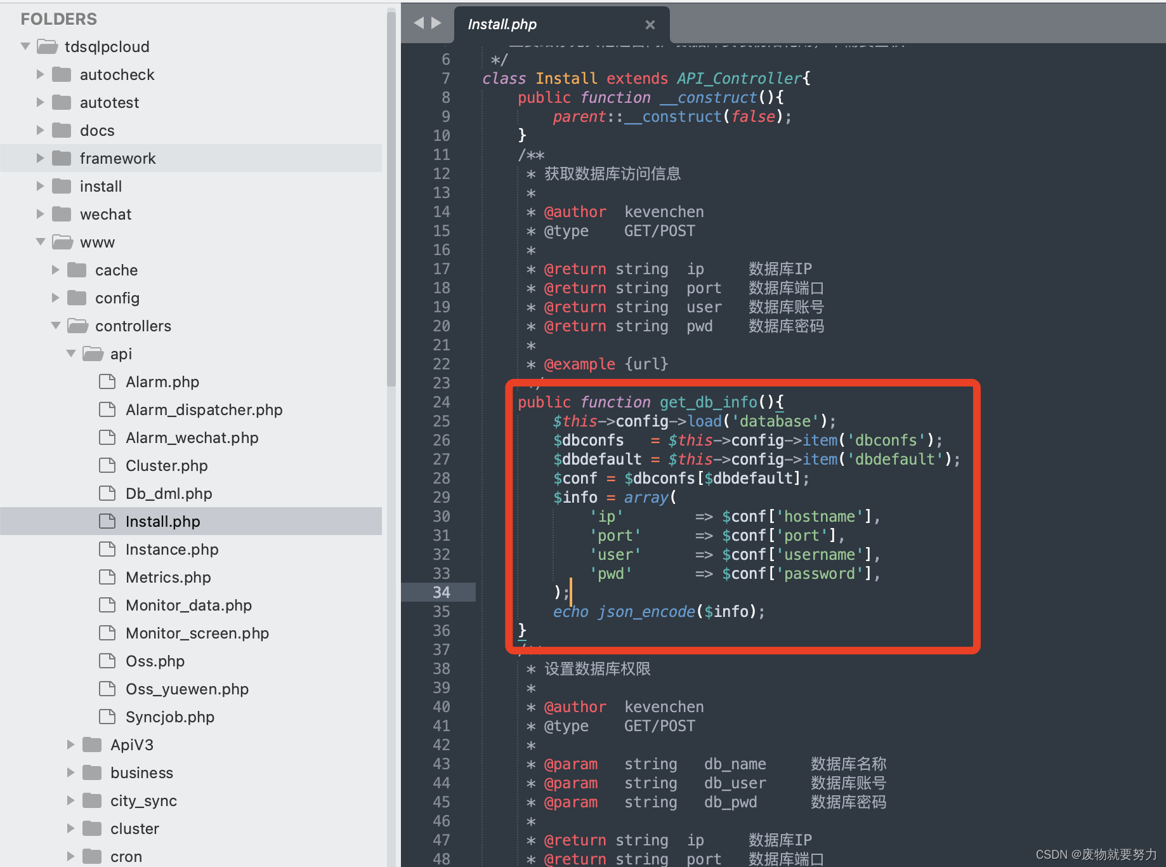Click the Monitor_screen.php file icon
The height and width of the screenshot is (867, 1166).
(107, 633)
